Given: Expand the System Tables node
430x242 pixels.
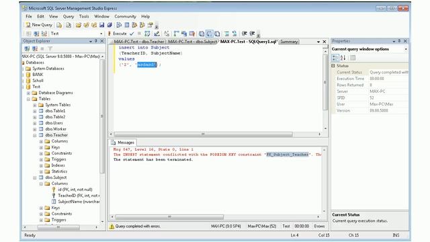Looking at the screenshot, I should [35, 105].
